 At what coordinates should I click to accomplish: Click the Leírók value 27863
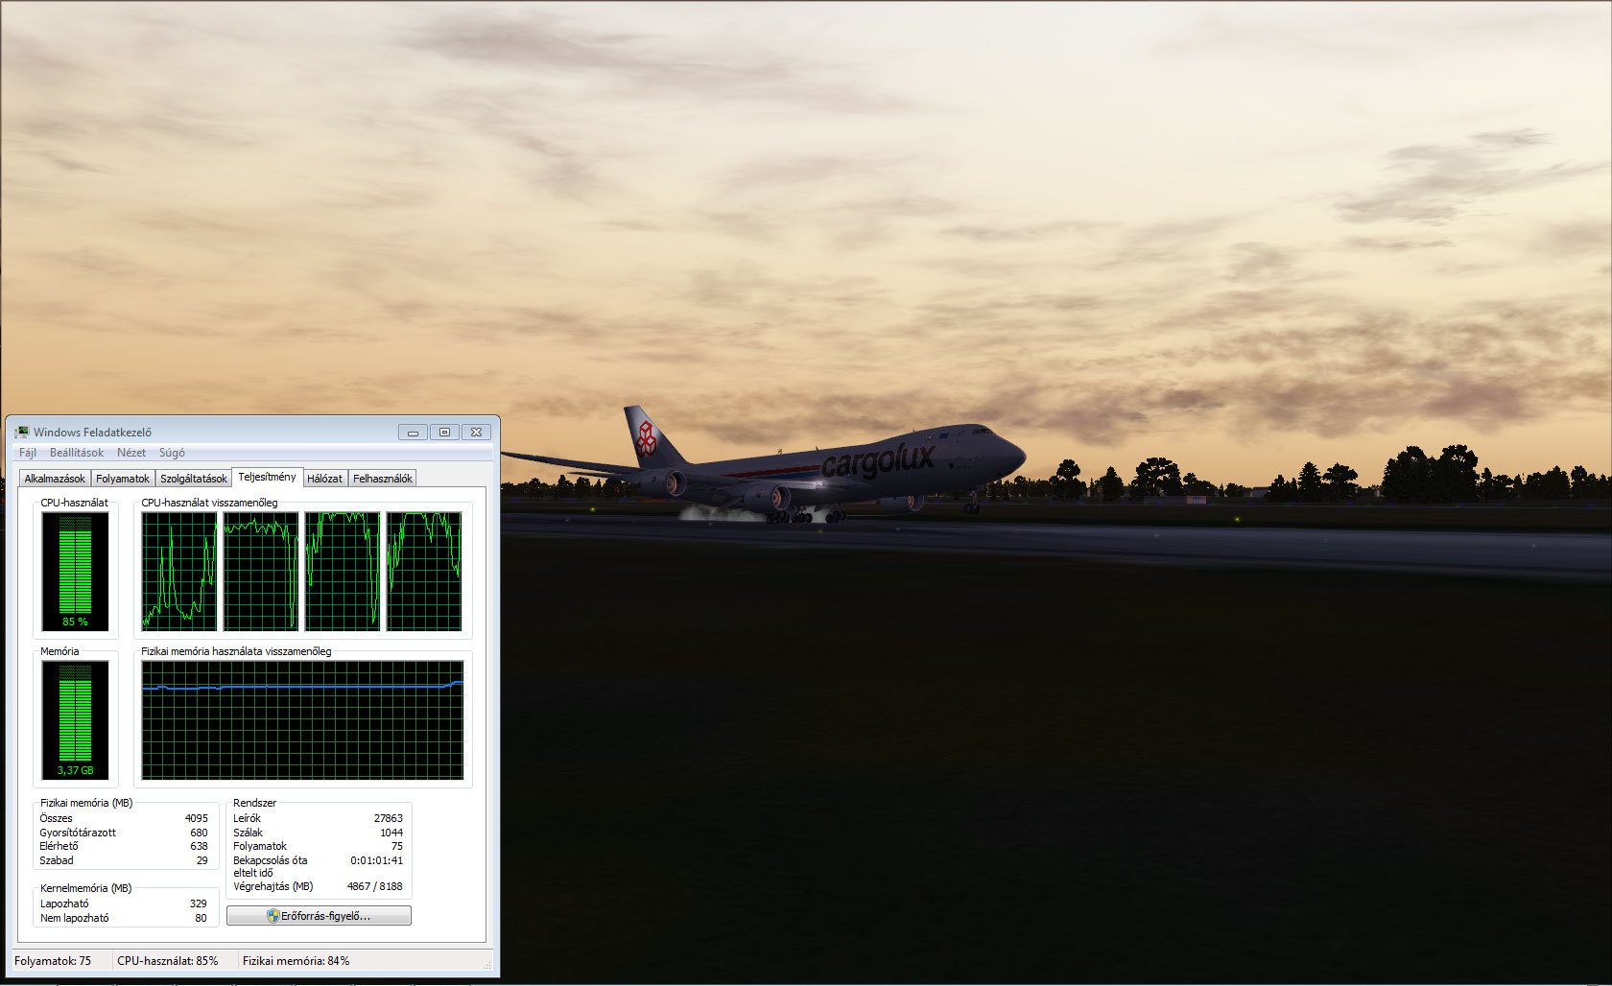(389, 818)
